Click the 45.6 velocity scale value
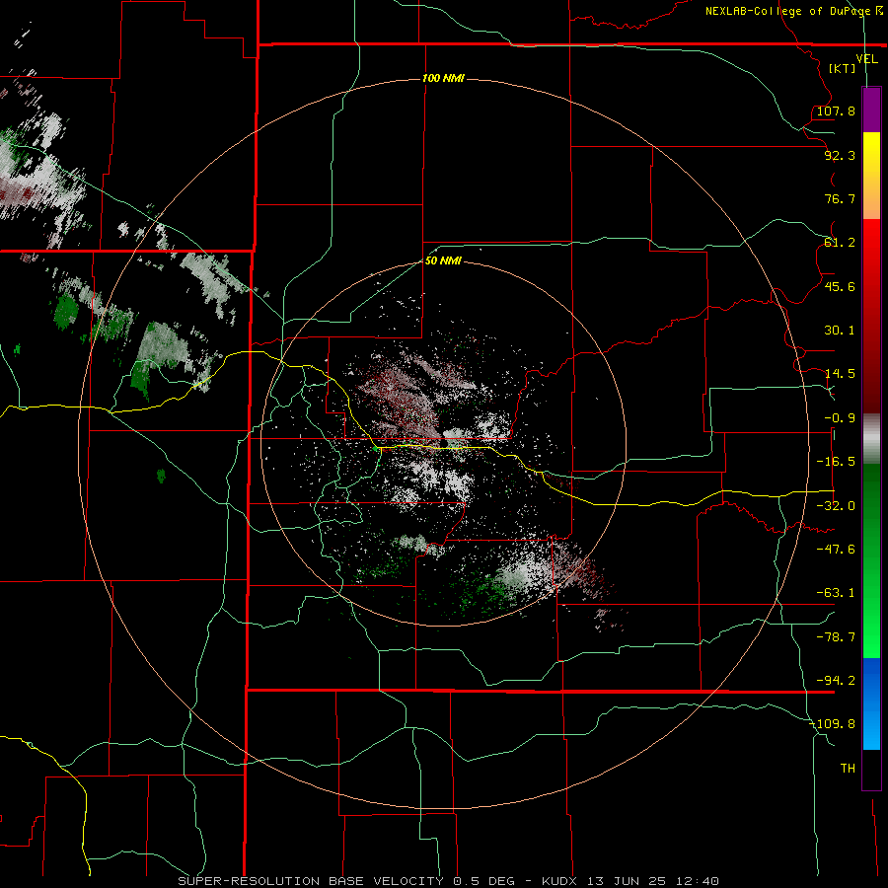This screenshot has height=888, width=888. point(840,286)
